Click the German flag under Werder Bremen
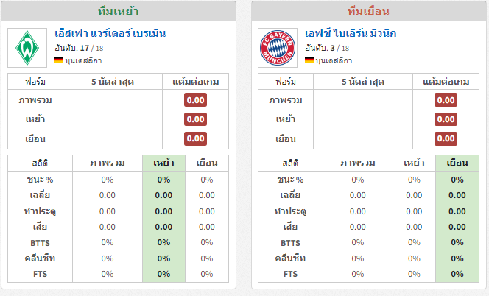This screenshot has width=489, height=296. [x=59, y=60]
